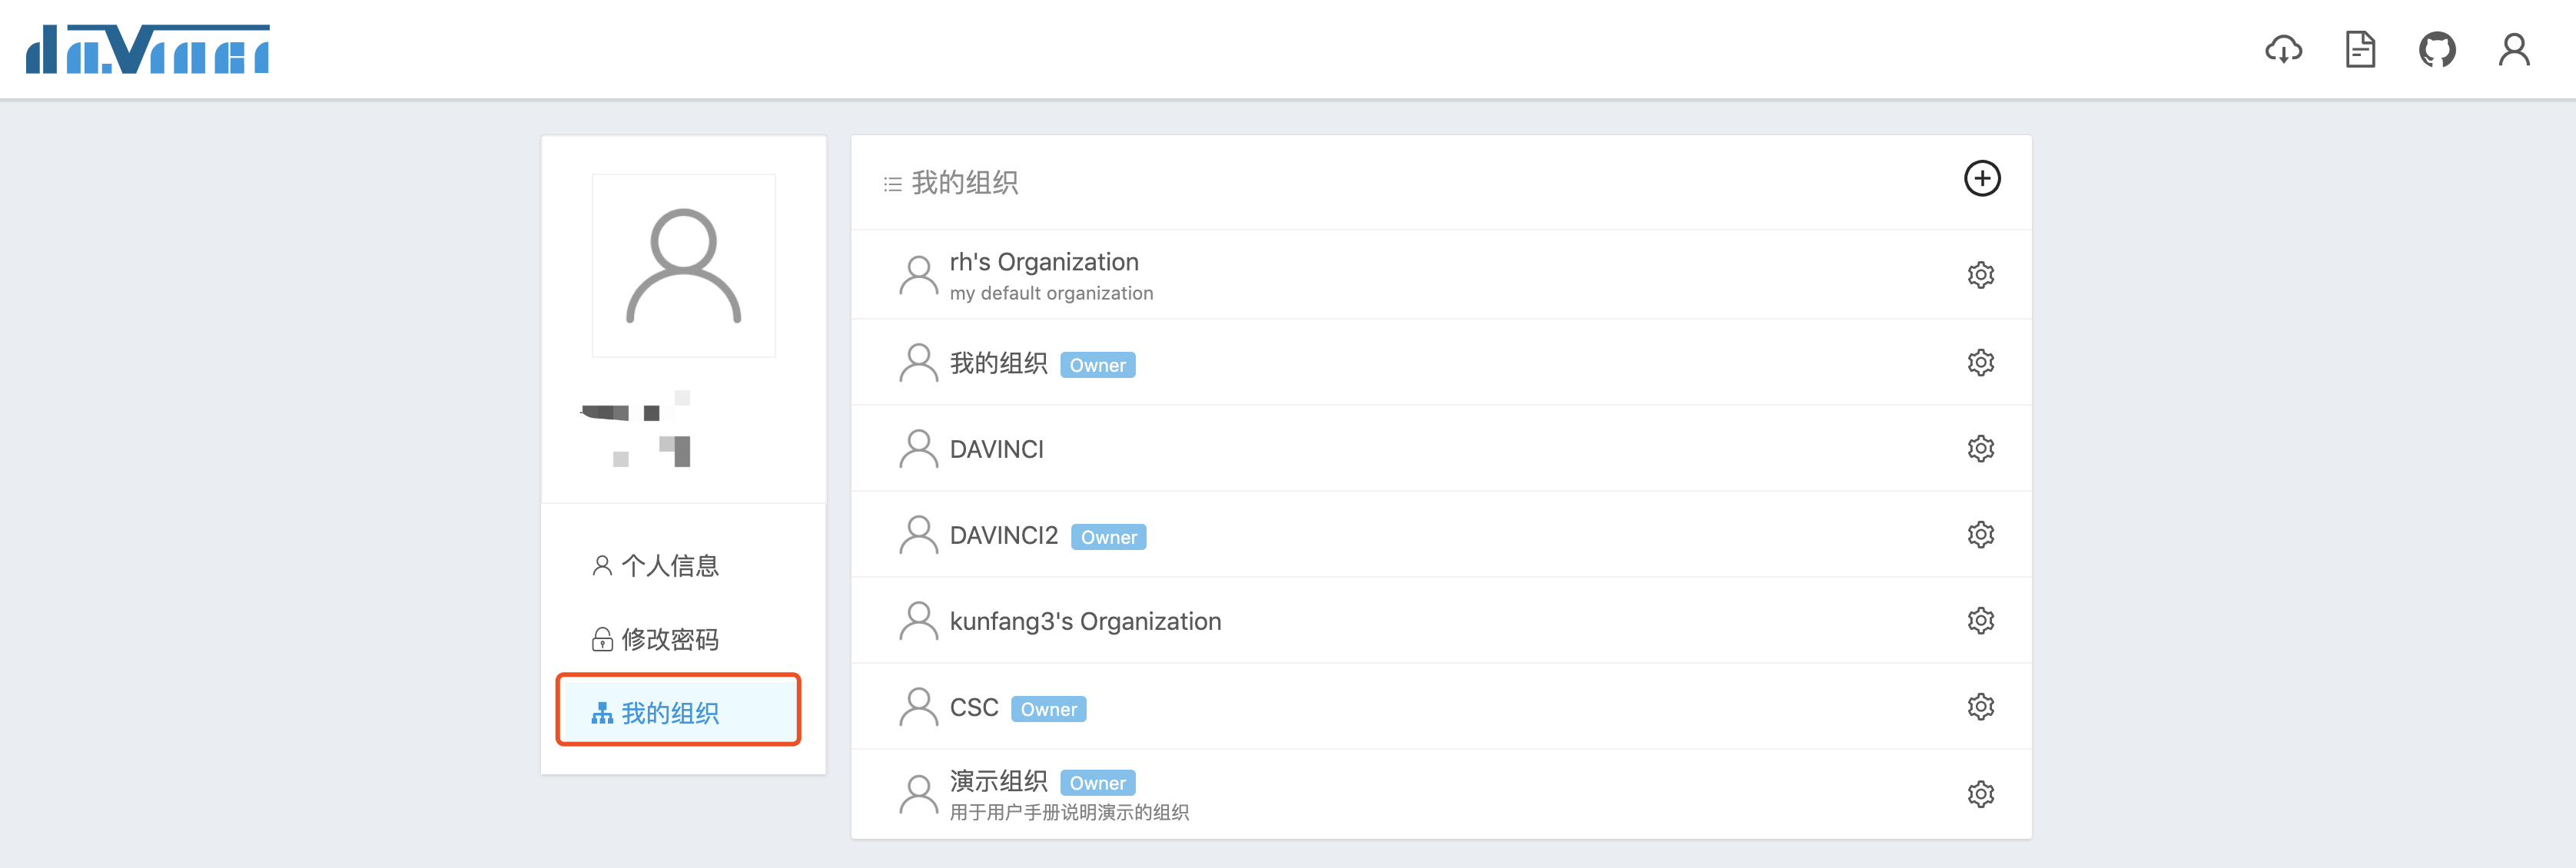Add a new organization with plus icon
The height and width of the screenshot is (868, 2576).
click(1981, 179)
